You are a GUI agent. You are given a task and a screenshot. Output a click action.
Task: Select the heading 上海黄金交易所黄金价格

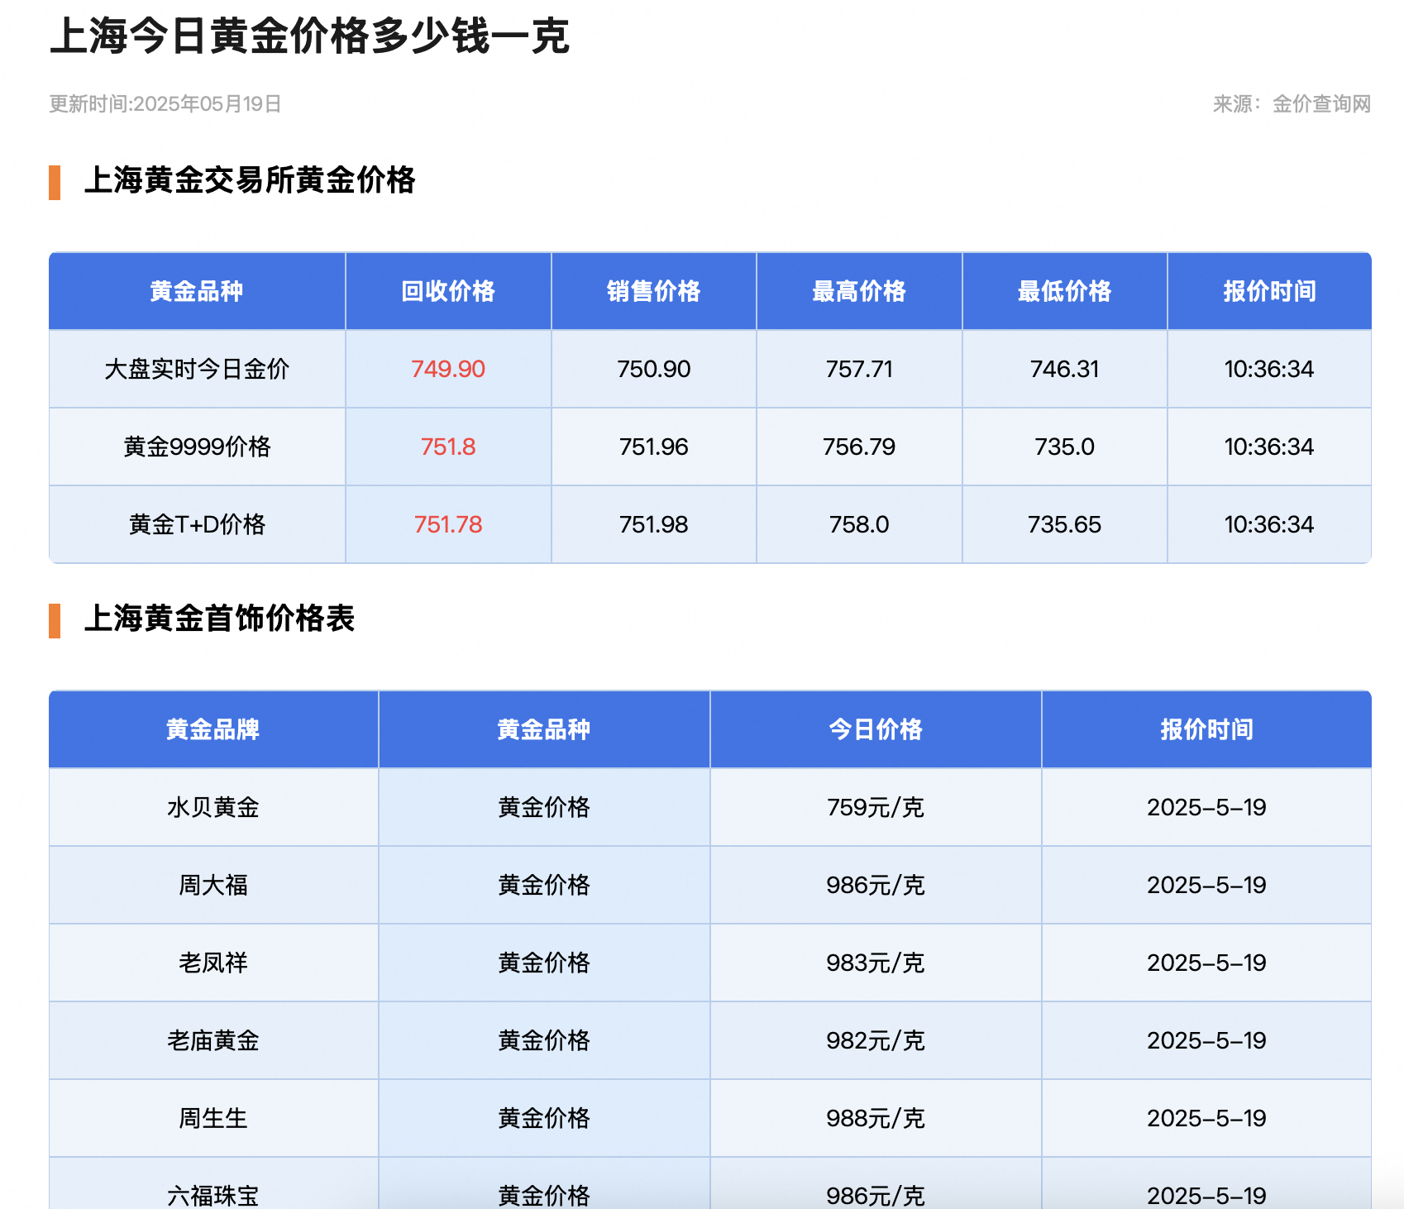(250, 180)
